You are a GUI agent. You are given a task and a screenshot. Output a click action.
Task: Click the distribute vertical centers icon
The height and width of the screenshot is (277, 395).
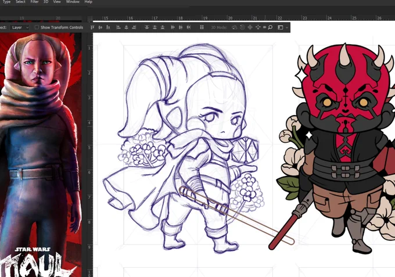click(x=155, y=27)
